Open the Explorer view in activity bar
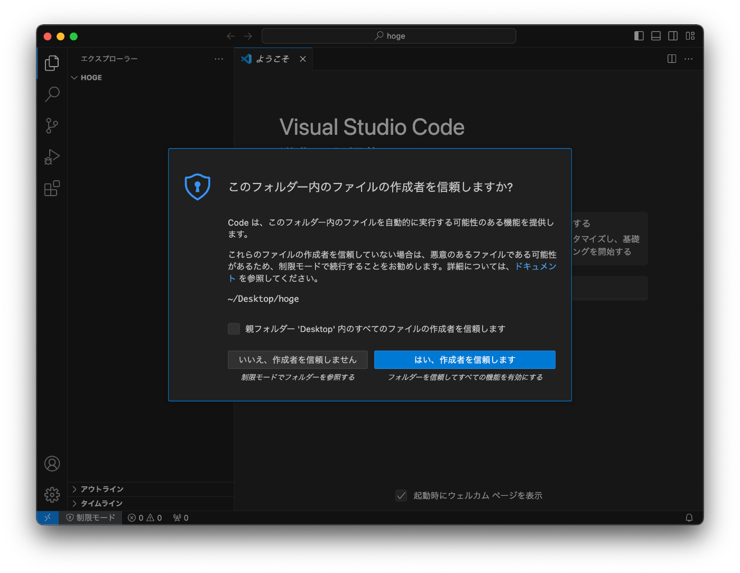 pyautogui.click(x=52, y=63)
